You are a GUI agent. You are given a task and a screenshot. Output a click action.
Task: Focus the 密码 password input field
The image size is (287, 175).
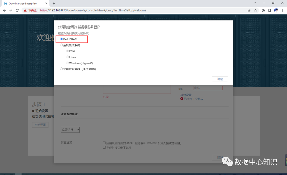(208, 88)
